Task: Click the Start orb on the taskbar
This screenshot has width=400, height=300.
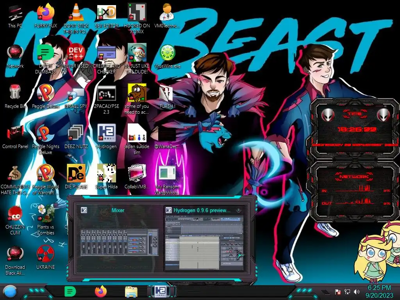Action: point(10,291)
